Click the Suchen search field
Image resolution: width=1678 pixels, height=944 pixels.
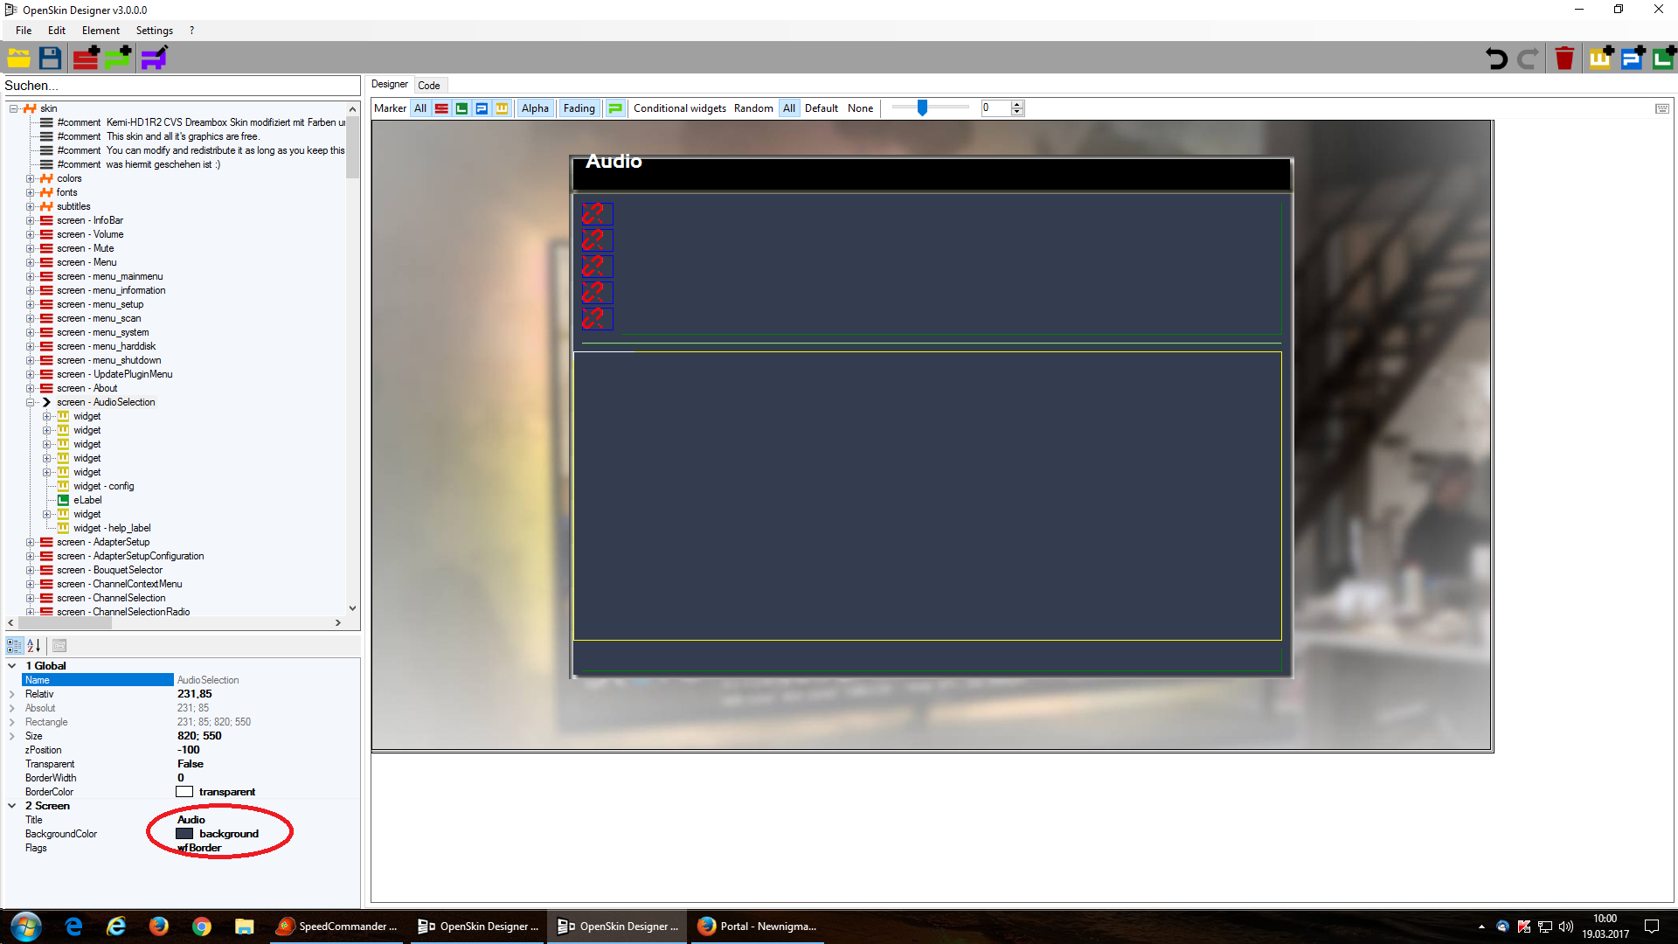tap(182, 86)
